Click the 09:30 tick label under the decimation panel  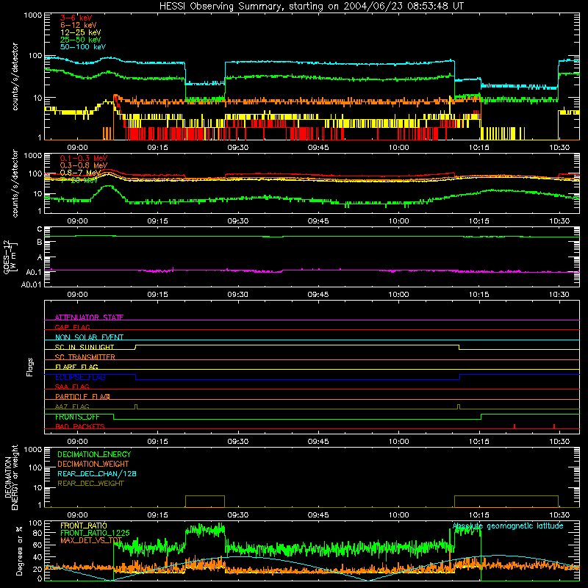click(237, 515)
